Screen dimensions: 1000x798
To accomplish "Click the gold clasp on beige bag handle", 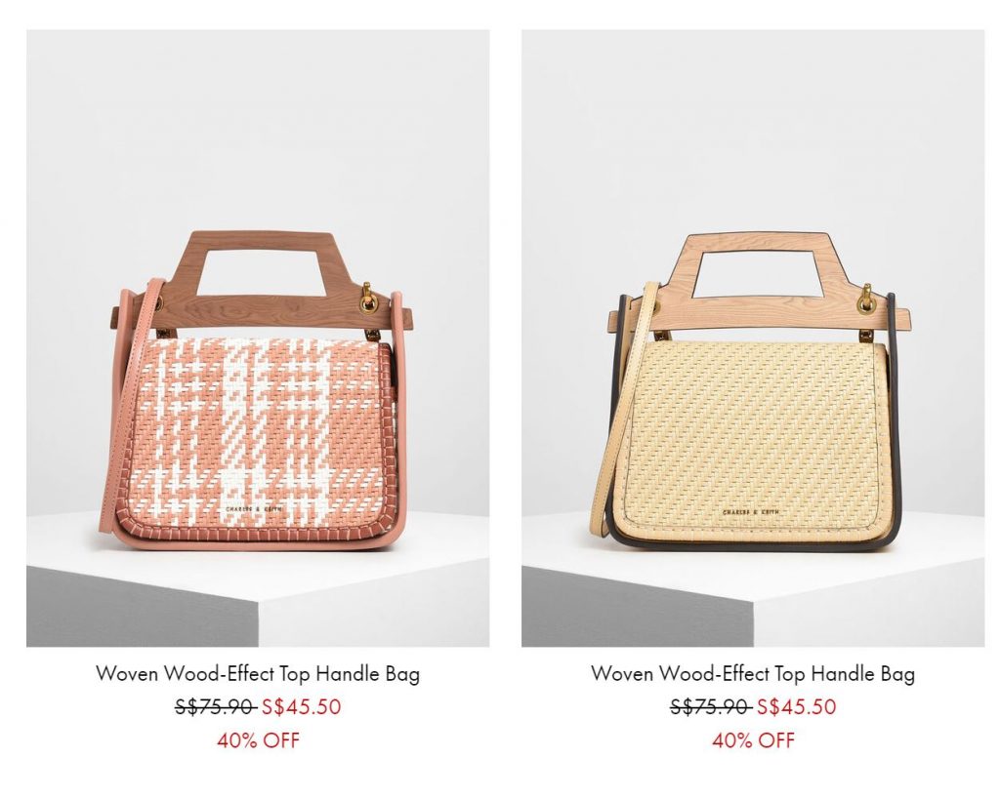I will tap(865, 299).
